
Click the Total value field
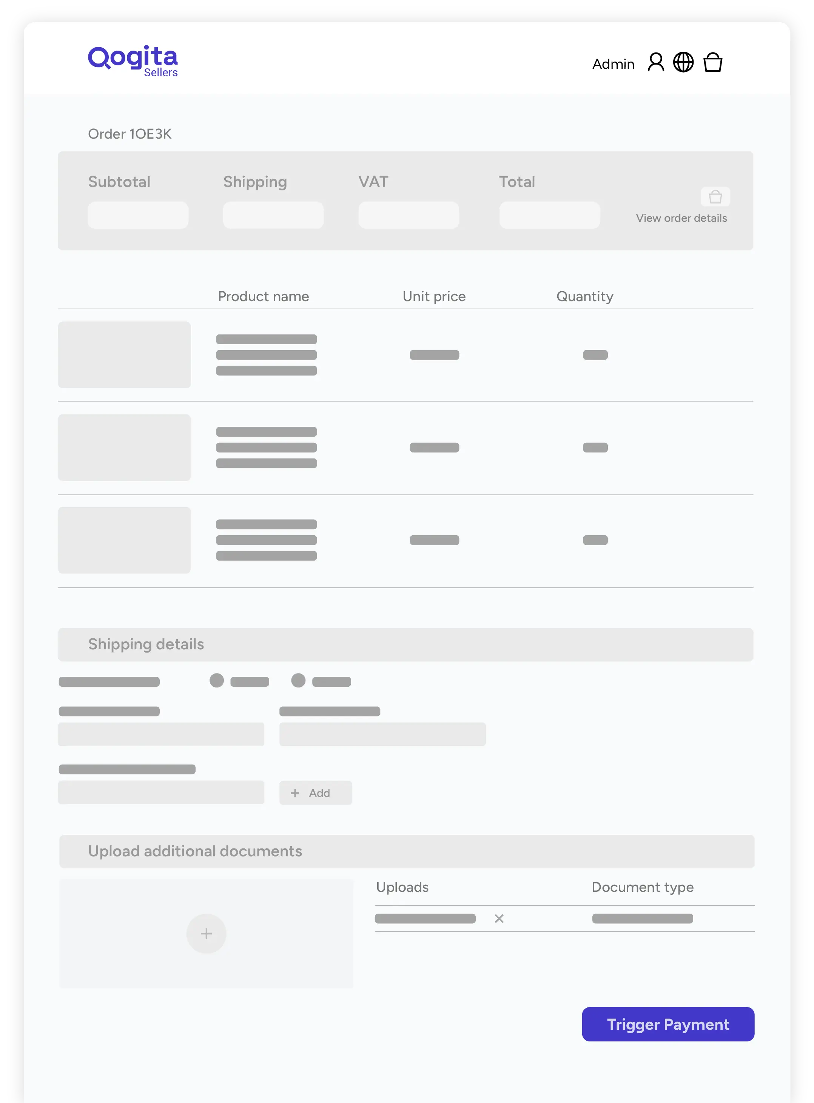point(549,215)
